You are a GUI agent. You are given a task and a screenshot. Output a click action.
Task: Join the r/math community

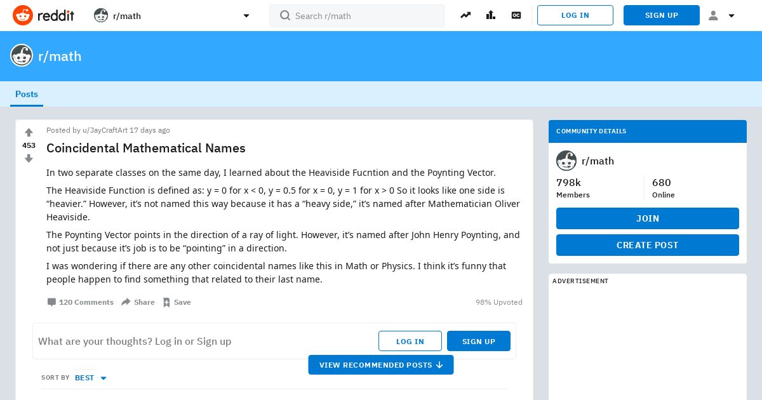click(648, 218)
